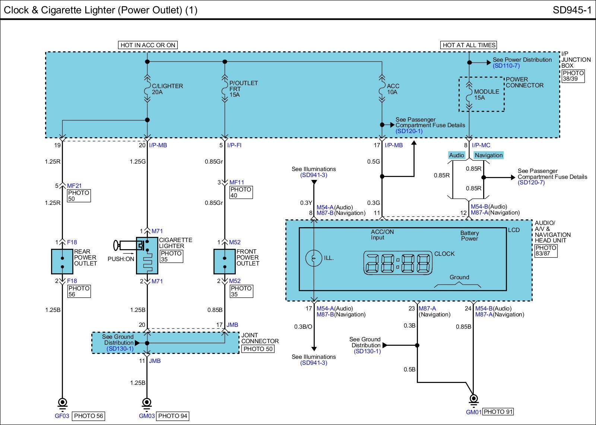
Task: Open PHOTO 94 beside GM03
Action: (x=172, y=416)
